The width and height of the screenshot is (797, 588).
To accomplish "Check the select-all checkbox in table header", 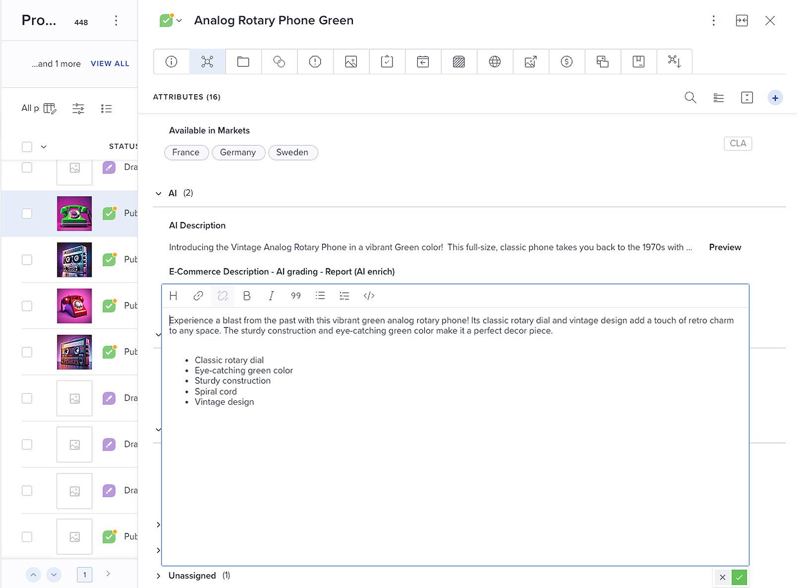I will point(27,147).
